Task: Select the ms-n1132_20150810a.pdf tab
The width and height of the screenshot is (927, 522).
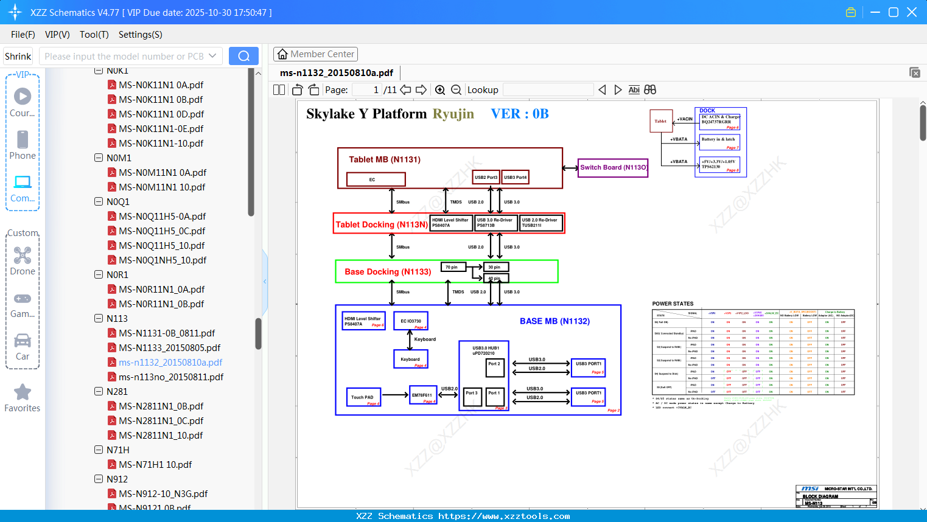Action: tap(337, 72)
